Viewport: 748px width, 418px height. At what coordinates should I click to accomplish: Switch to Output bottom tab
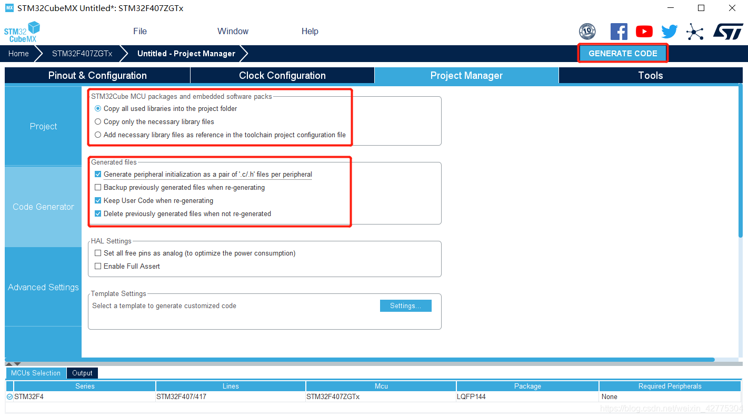tap(82, 373)
